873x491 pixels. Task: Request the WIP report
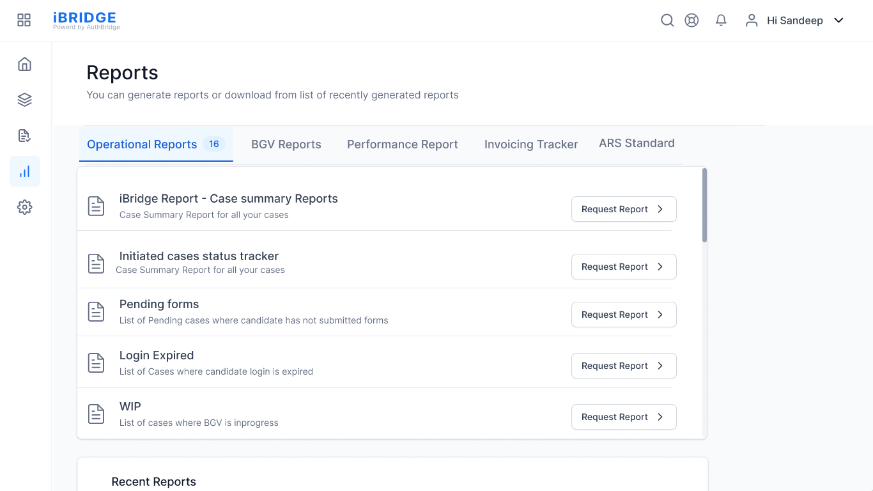pyautogui.click(x=623, y=416)
